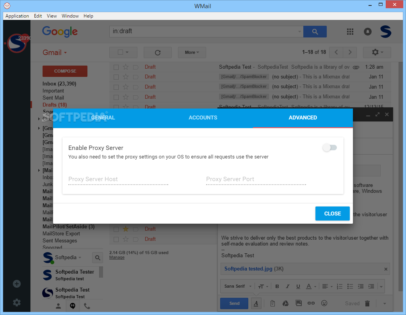Open the Application menu
Viewport: 406px width, 315px height.
click(17, 16)
